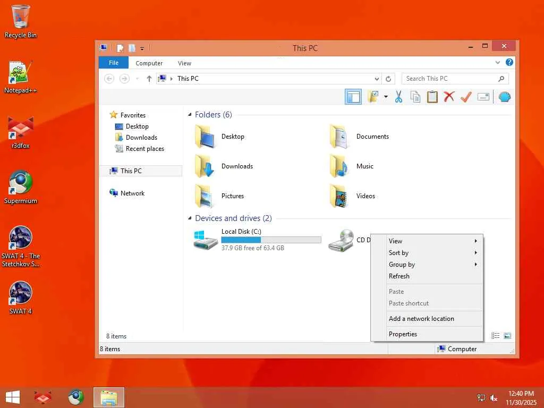Click the blue shell globe icon
The width and height of the screenshot is (544, 408).
(x=505, y=97)
